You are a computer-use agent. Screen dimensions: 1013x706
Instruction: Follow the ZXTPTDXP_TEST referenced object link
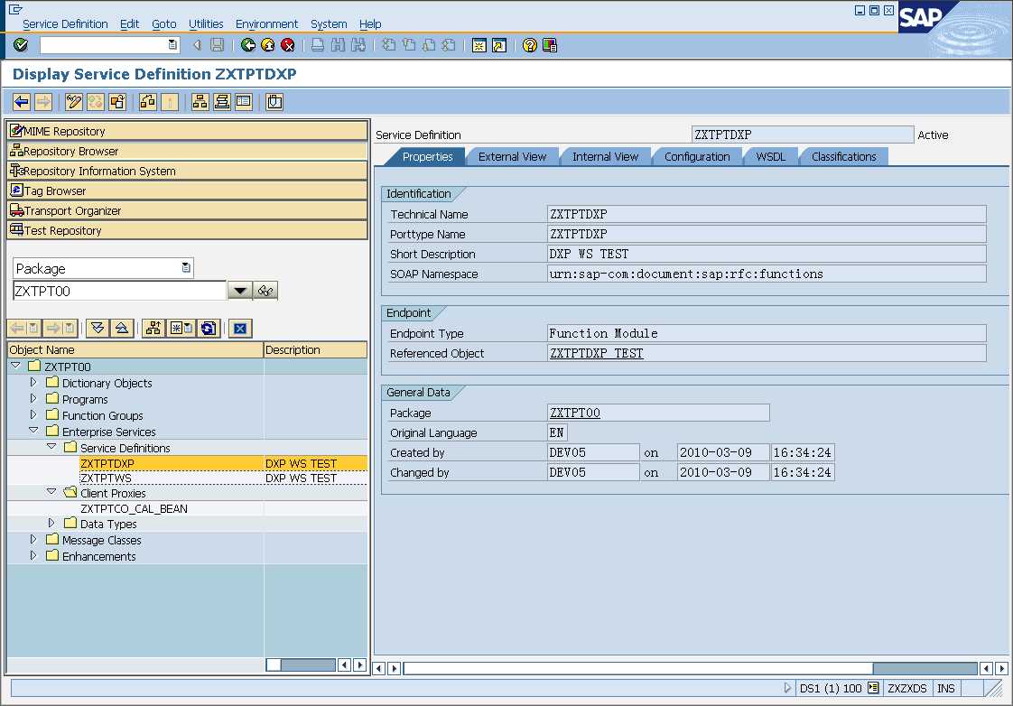[x=596, y=353]
